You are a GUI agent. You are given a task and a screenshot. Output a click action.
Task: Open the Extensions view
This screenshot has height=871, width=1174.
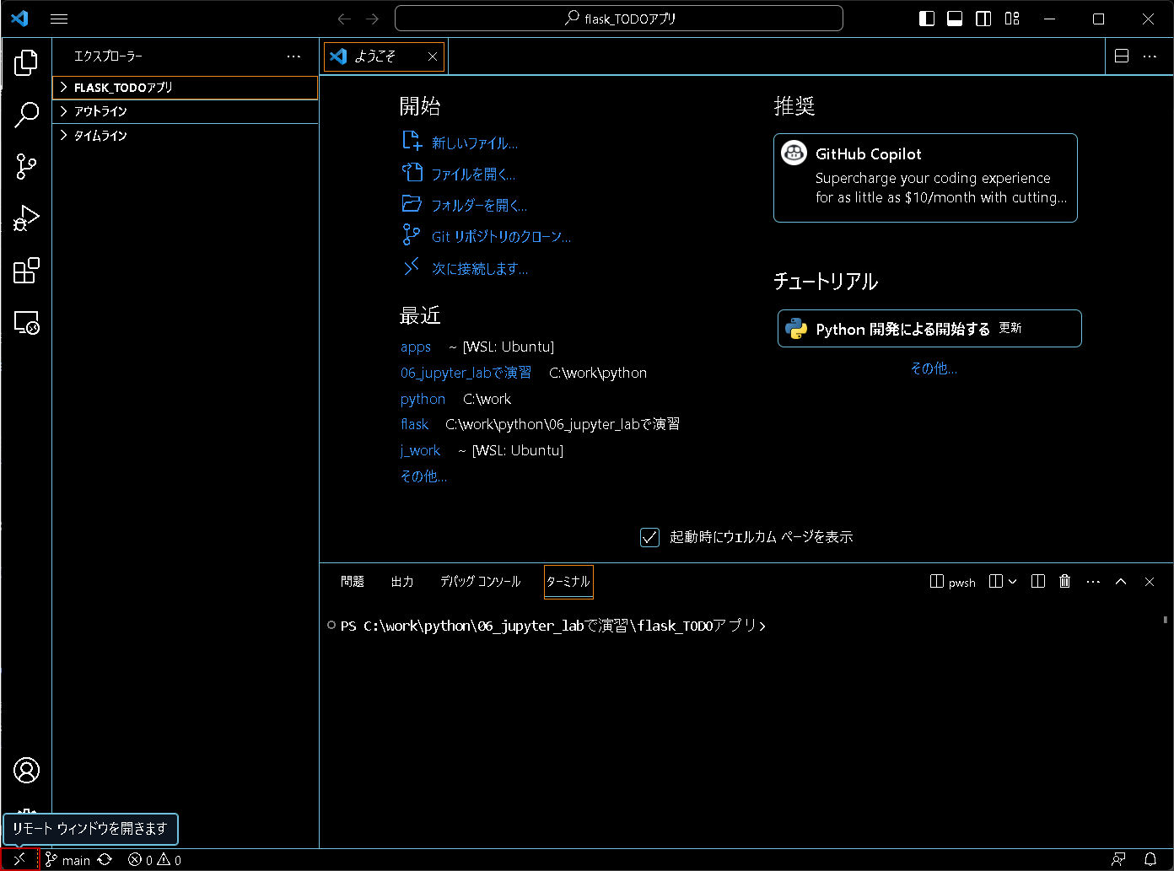[26, 272]
